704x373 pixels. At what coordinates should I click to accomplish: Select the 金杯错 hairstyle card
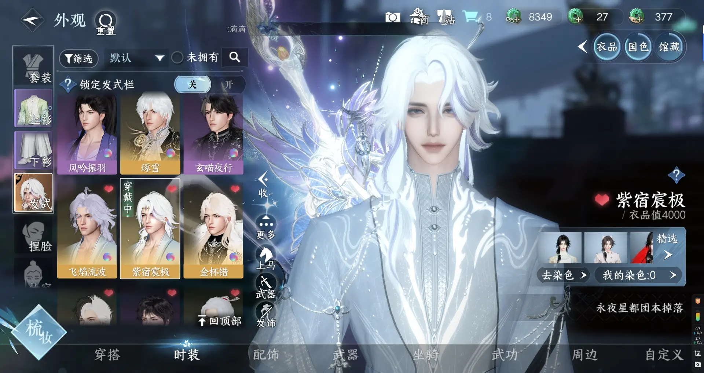coord(213,229)
